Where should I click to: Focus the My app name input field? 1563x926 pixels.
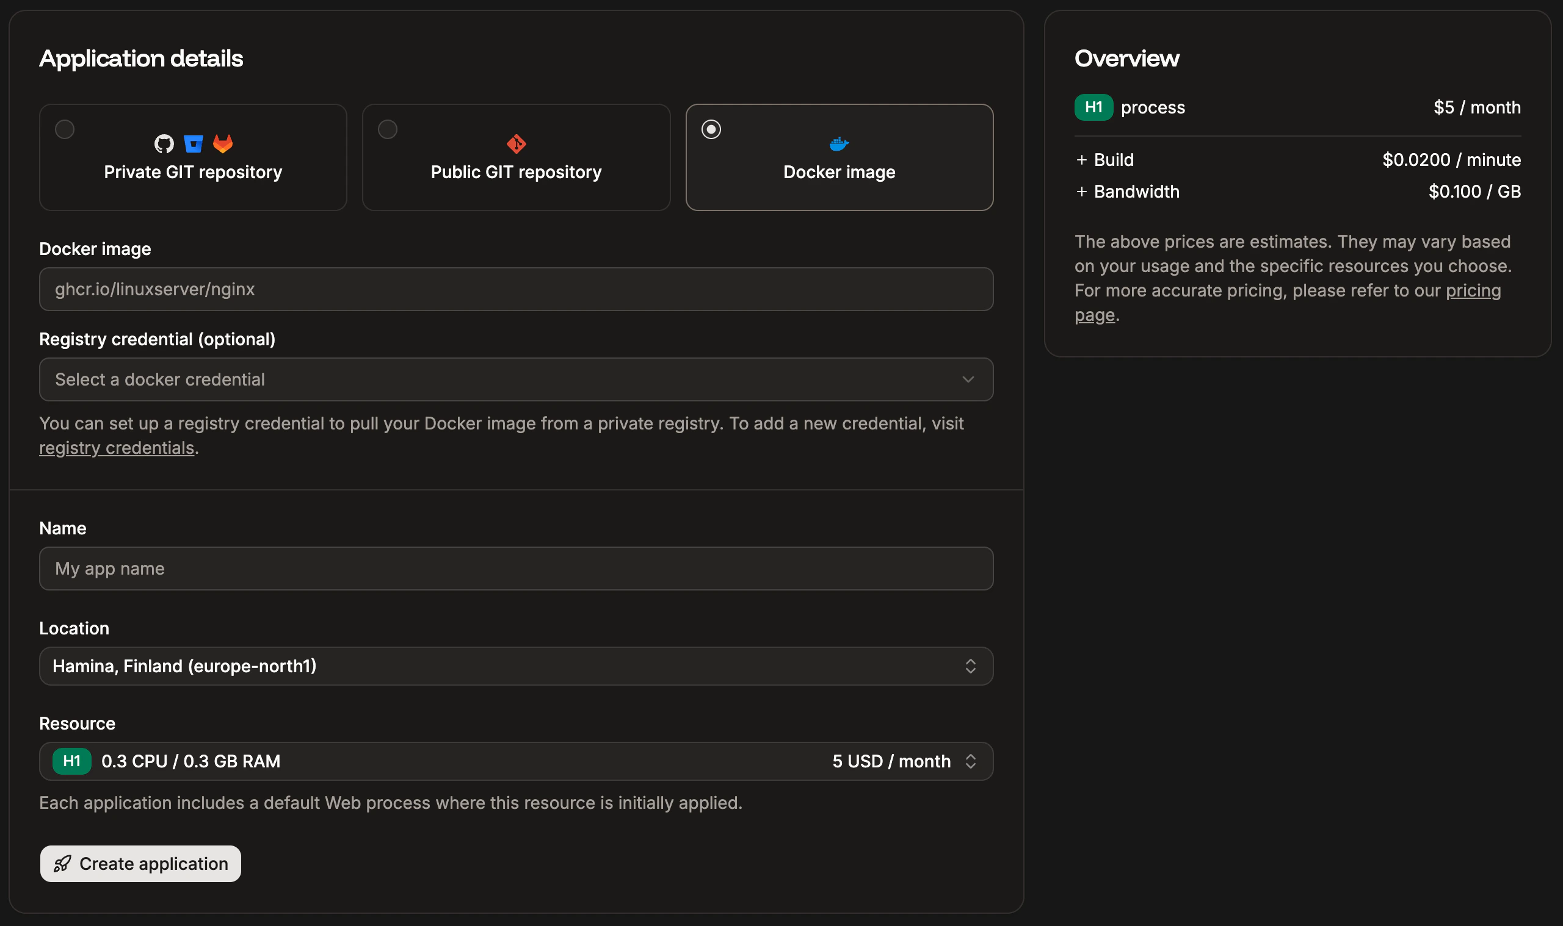pos(517,569)
